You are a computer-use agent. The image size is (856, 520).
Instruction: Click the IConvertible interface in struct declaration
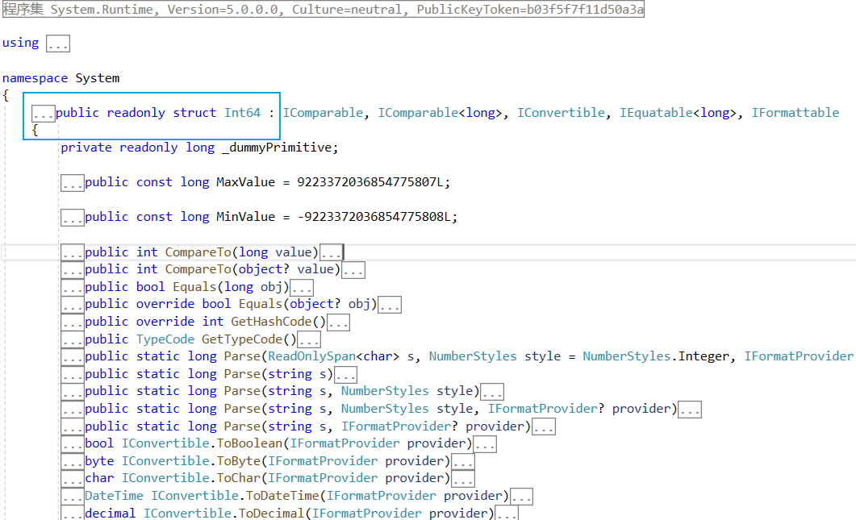561,113
